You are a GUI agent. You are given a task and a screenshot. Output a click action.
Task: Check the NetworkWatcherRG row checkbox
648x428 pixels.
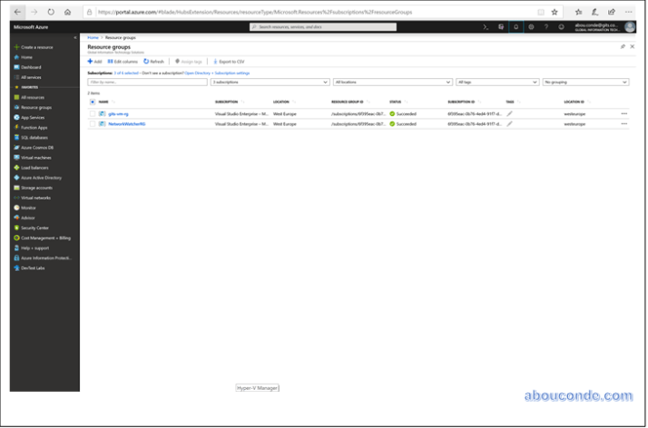click(x=92, y=123)
